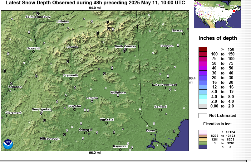Click the 20 to 30 depth swatch

point(203,78)
